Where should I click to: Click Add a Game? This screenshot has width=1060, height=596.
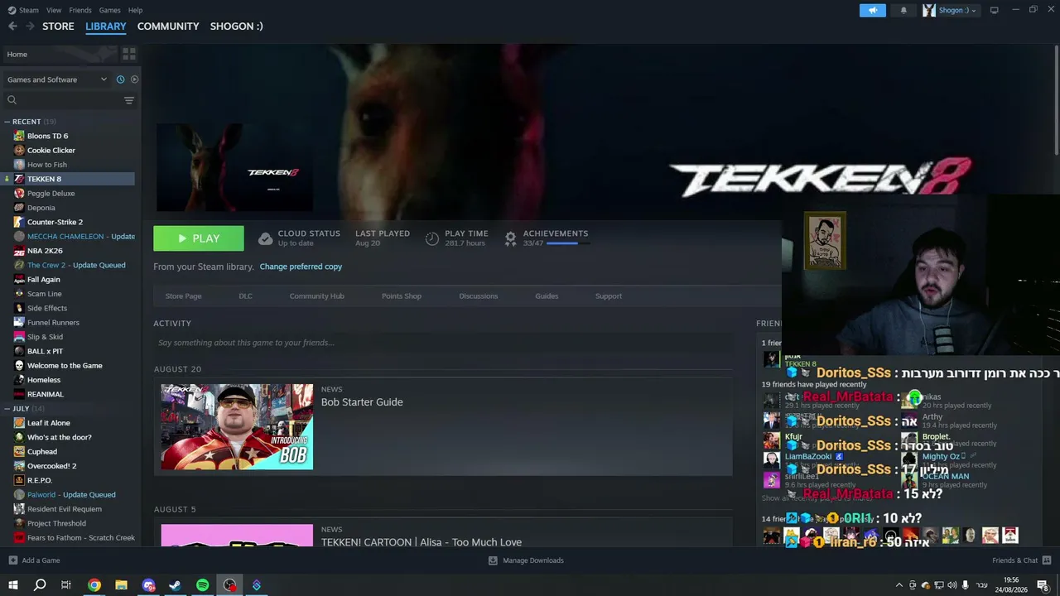34,560
